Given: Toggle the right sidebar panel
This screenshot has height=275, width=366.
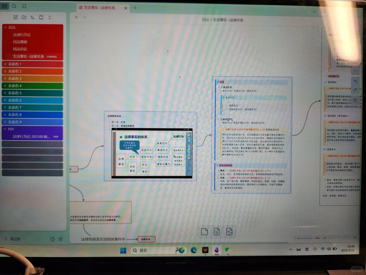Looking at the screenshot, I should click(323, 11).
